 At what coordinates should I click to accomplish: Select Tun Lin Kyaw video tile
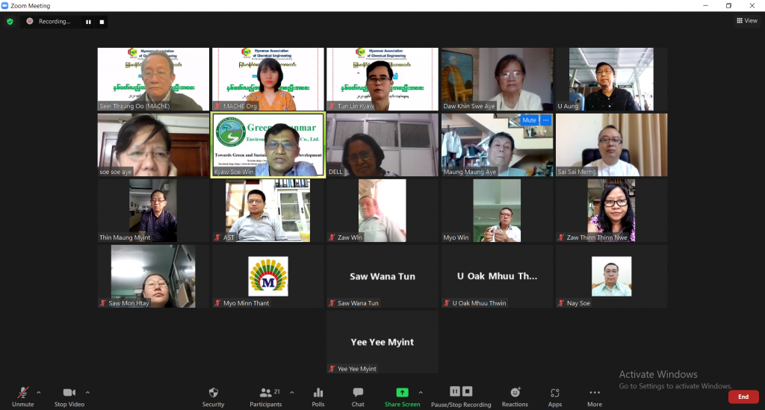pos(382,79)
